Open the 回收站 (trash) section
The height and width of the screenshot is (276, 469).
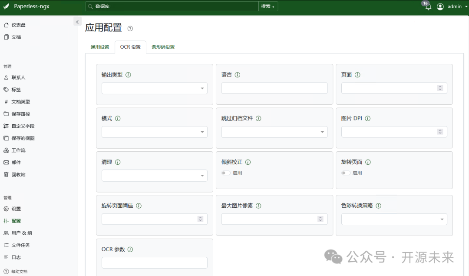tap(19, 174)
